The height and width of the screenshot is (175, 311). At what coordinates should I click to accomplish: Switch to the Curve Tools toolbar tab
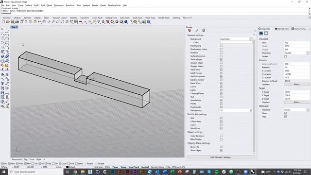pyautogui.click(x=97, y=18)
